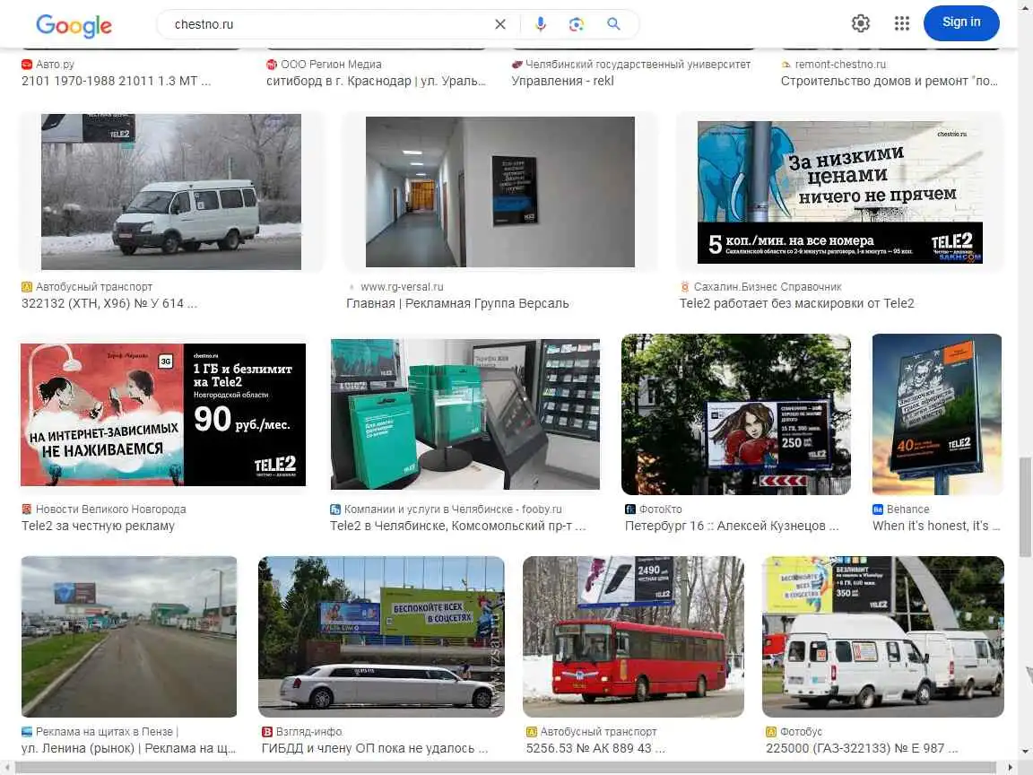Open link 'ситиборд в г. Краснодар'
Image resolution: width=1033 pixels, height=775 pixels.
[376, 81]
